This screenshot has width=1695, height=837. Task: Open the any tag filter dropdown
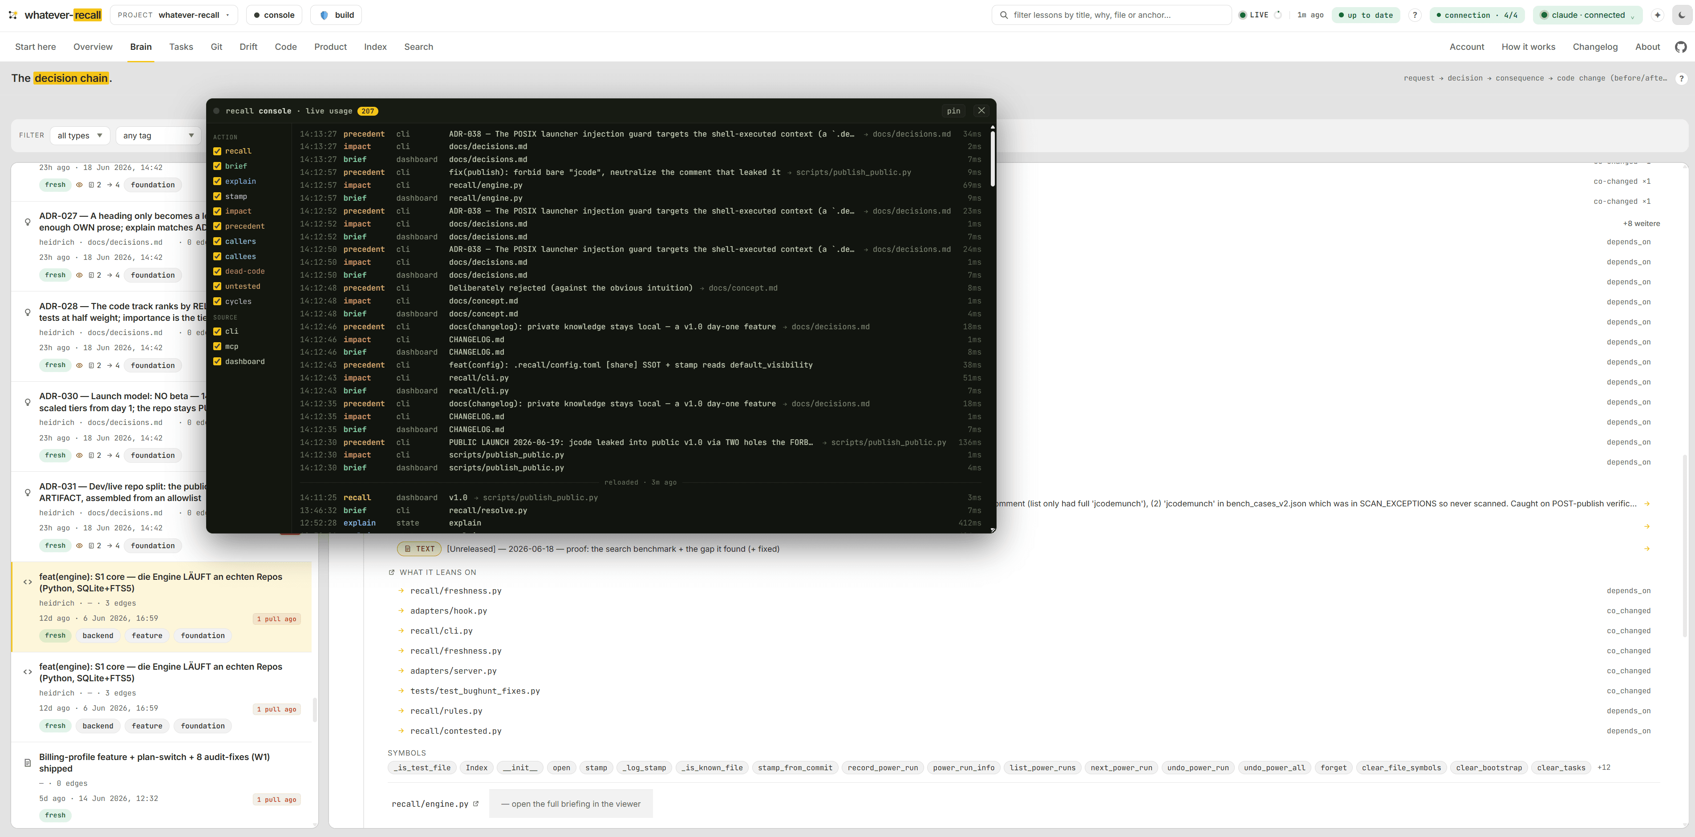[158, 136]
